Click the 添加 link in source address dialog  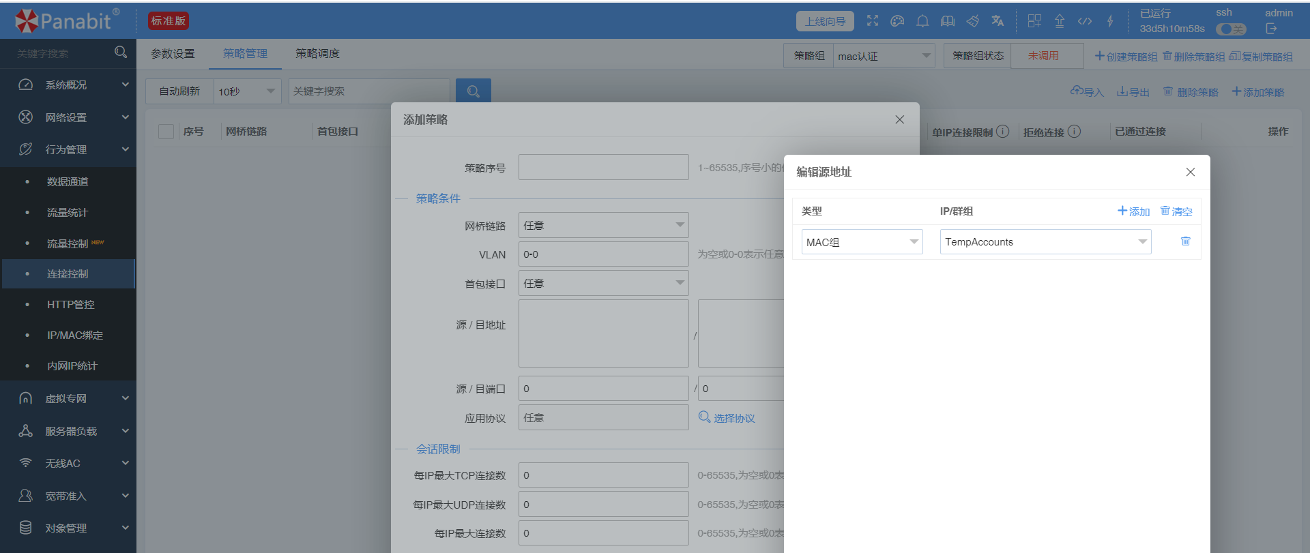pos(1133,211)
